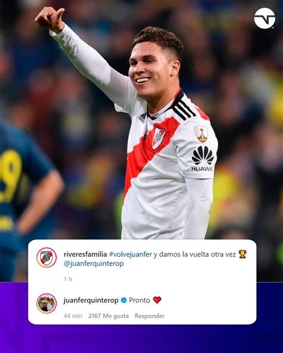
Task: Click the River Plate crest on the jersey
Action: click(x=158, y=138)
